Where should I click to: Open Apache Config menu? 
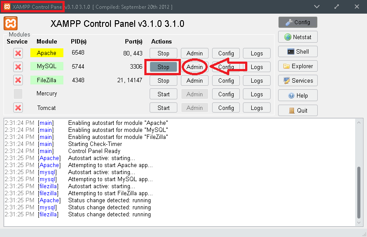226,53
